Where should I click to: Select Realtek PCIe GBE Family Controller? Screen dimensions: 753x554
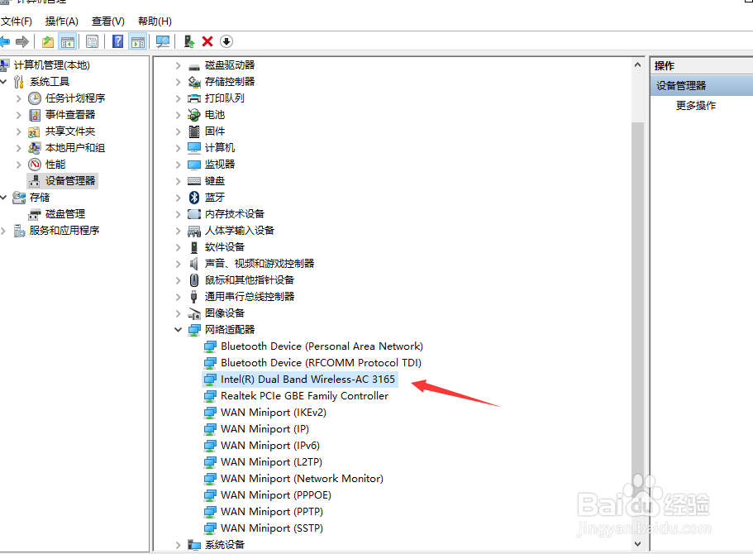pos(304,395)
